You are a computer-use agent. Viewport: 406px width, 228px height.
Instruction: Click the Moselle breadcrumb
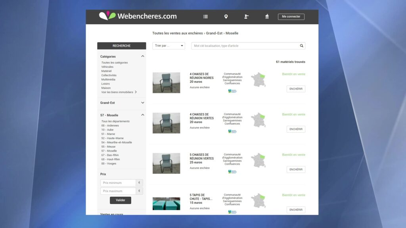232,33
